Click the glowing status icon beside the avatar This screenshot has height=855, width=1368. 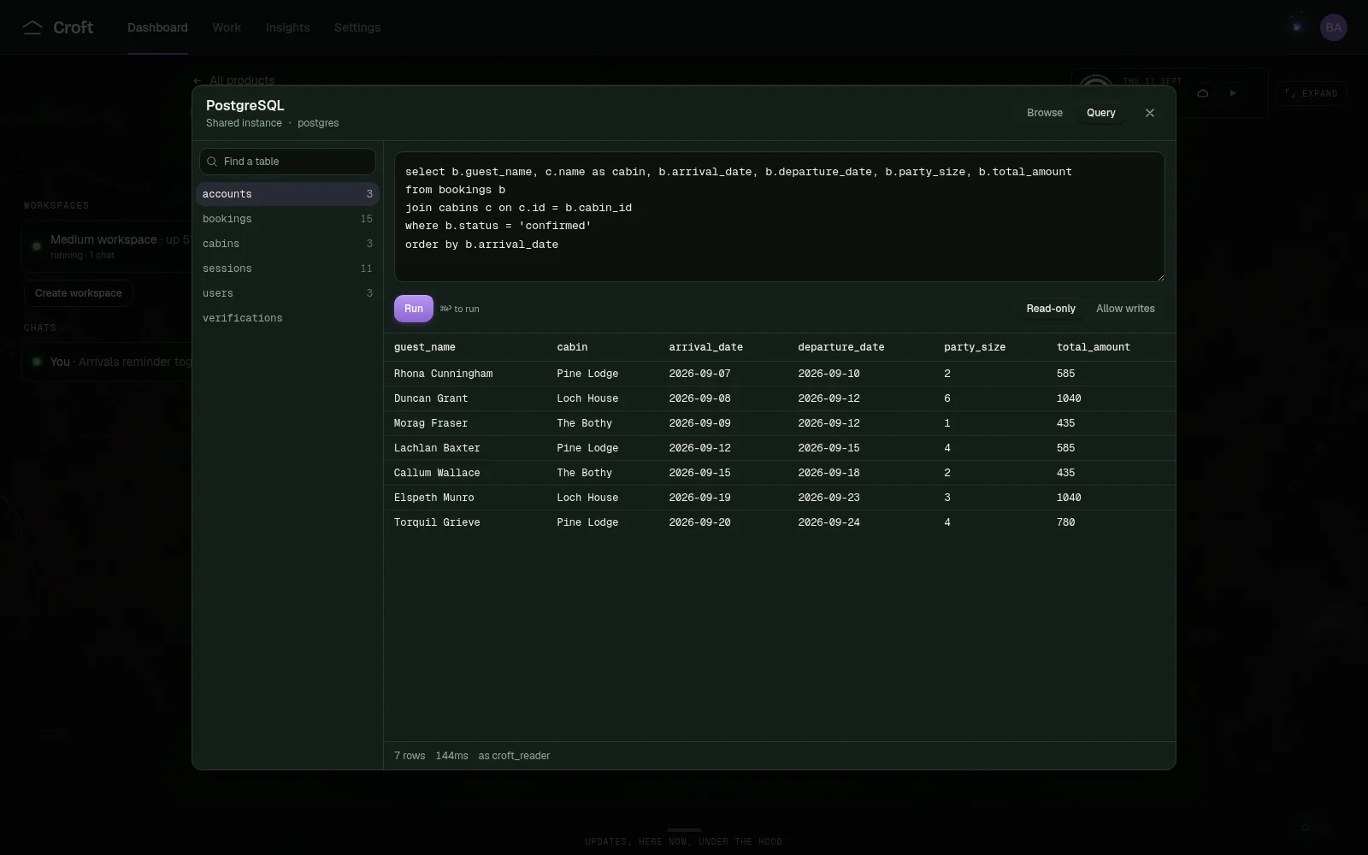pos(1297,27)
